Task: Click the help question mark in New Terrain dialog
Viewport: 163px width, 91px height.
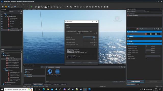Action: coord(93,21)
